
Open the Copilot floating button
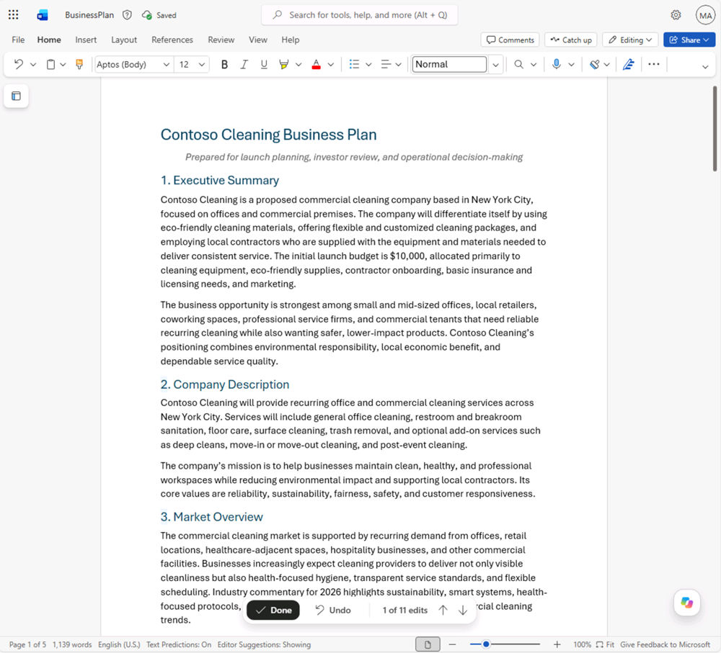[687, 603]
